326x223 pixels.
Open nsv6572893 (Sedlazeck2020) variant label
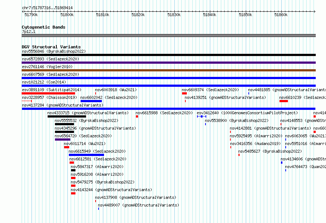[x=51, y=59]
